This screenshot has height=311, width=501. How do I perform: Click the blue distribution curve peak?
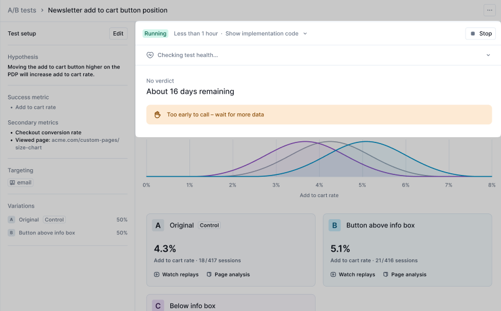(367, 141)
